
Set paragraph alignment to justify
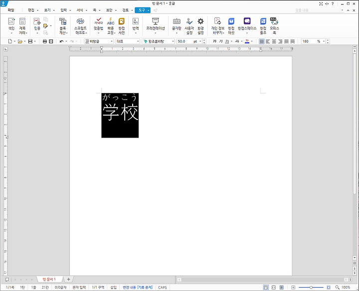261,41
